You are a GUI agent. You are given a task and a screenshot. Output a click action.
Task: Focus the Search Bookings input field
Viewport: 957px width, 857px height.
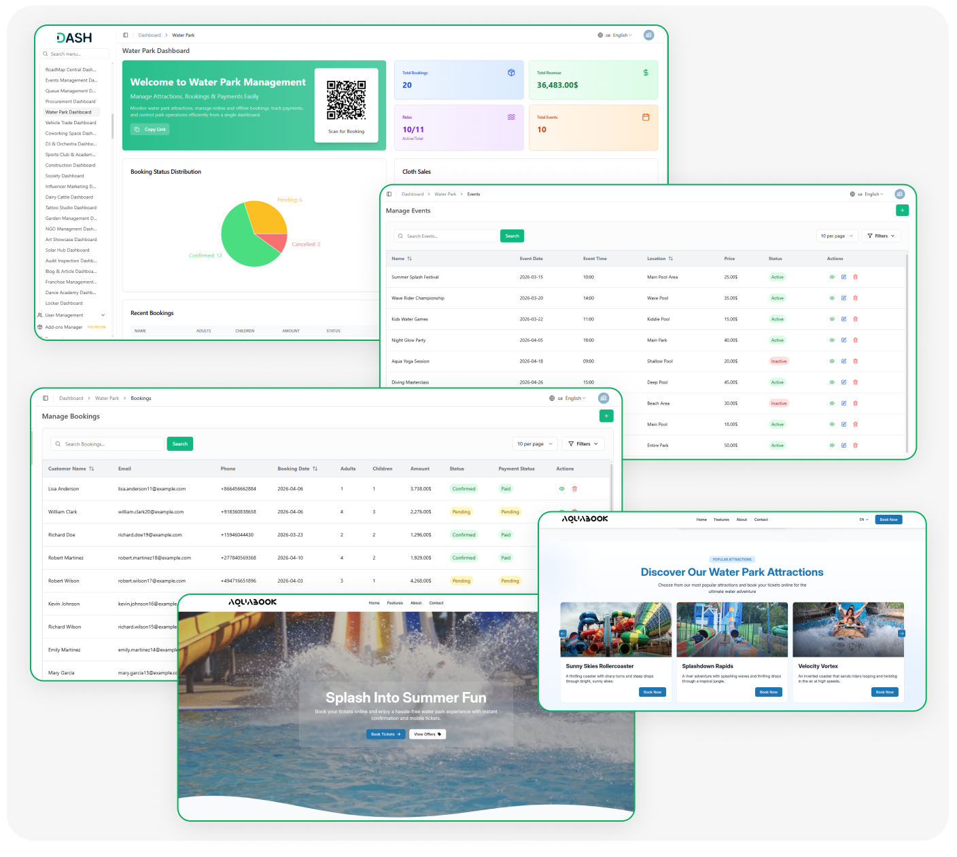108,444
